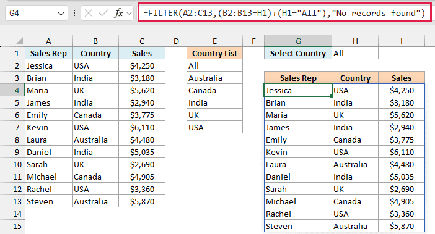The image size is (435, 234).
Task: Click $4,250 in column C
Action: point(142,65)
